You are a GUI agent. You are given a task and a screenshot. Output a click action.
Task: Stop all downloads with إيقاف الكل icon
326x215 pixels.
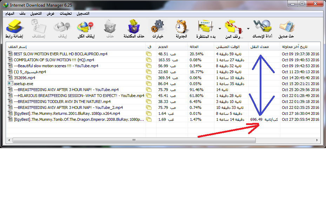pos(86,27)
